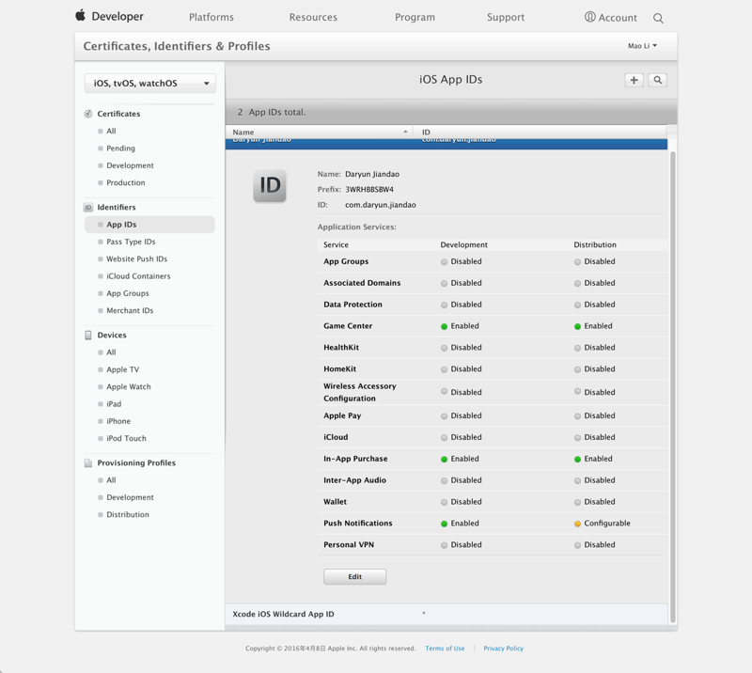
Task: Click the Certificates section heading
Action: [x=118, y=114]
